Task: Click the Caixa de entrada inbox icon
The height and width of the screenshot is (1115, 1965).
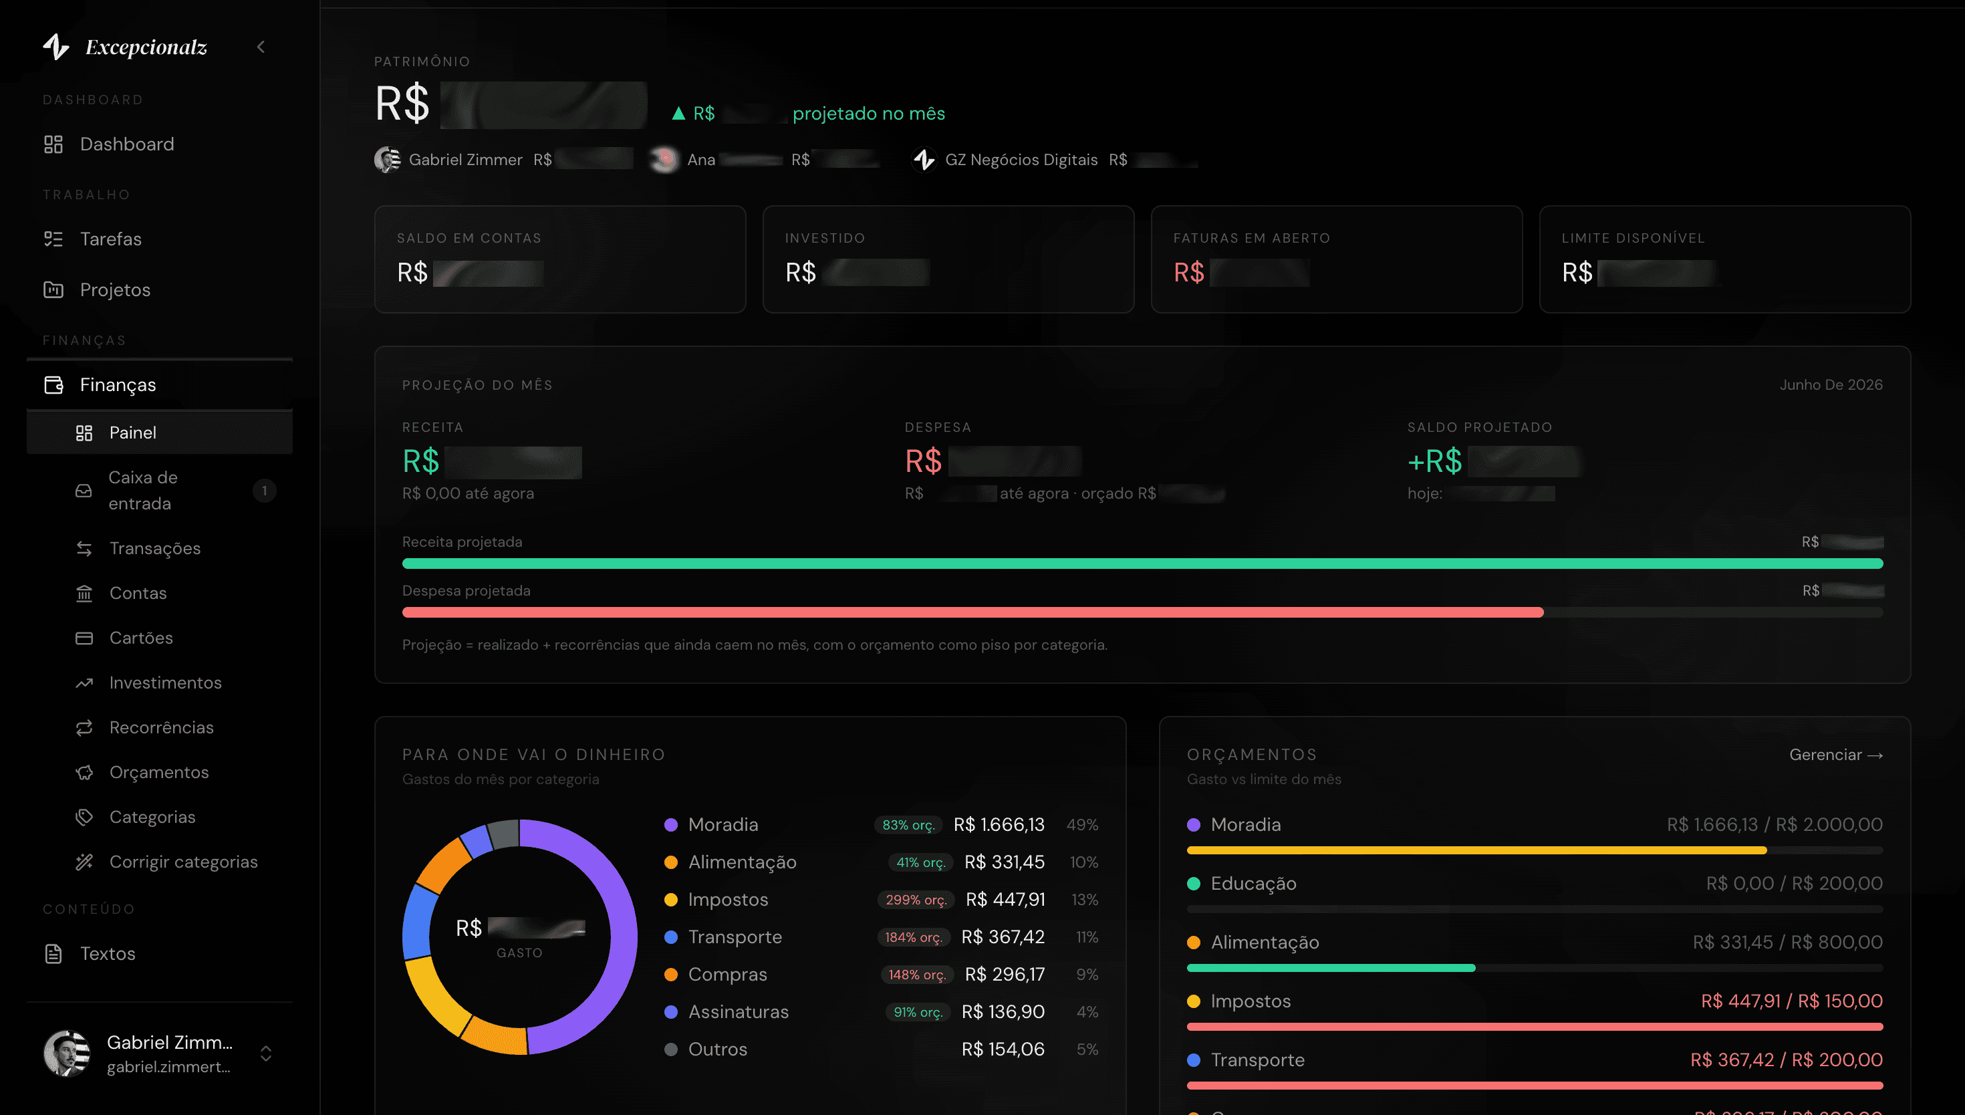Action: tap(84, 490)
